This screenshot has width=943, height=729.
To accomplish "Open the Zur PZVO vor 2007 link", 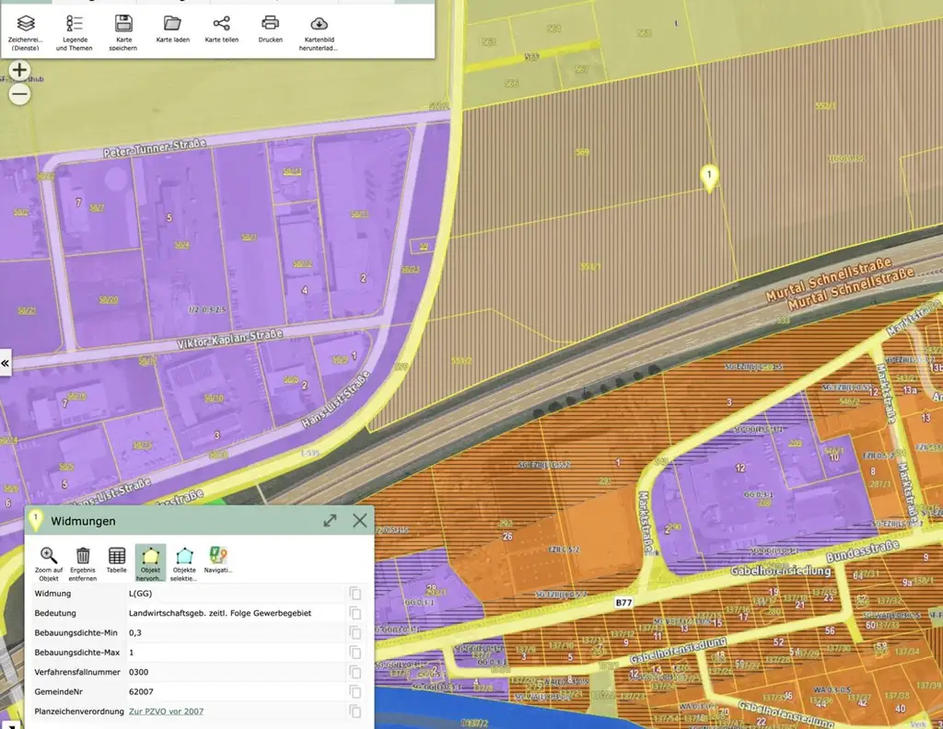I will point(166,711).
